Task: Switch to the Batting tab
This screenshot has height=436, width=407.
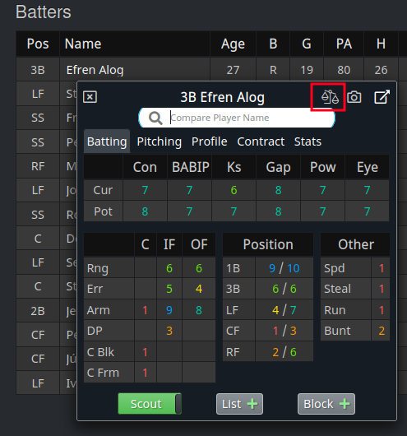Action: (107, 141)
